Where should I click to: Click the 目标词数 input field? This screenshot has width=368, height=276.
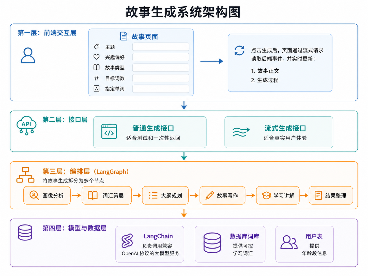[161, 78]
